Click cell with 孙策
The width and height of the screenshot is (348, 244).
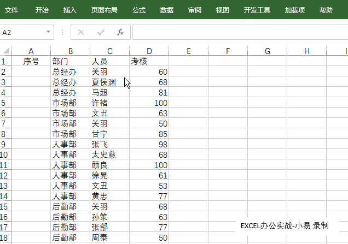[x=109, y=217]
